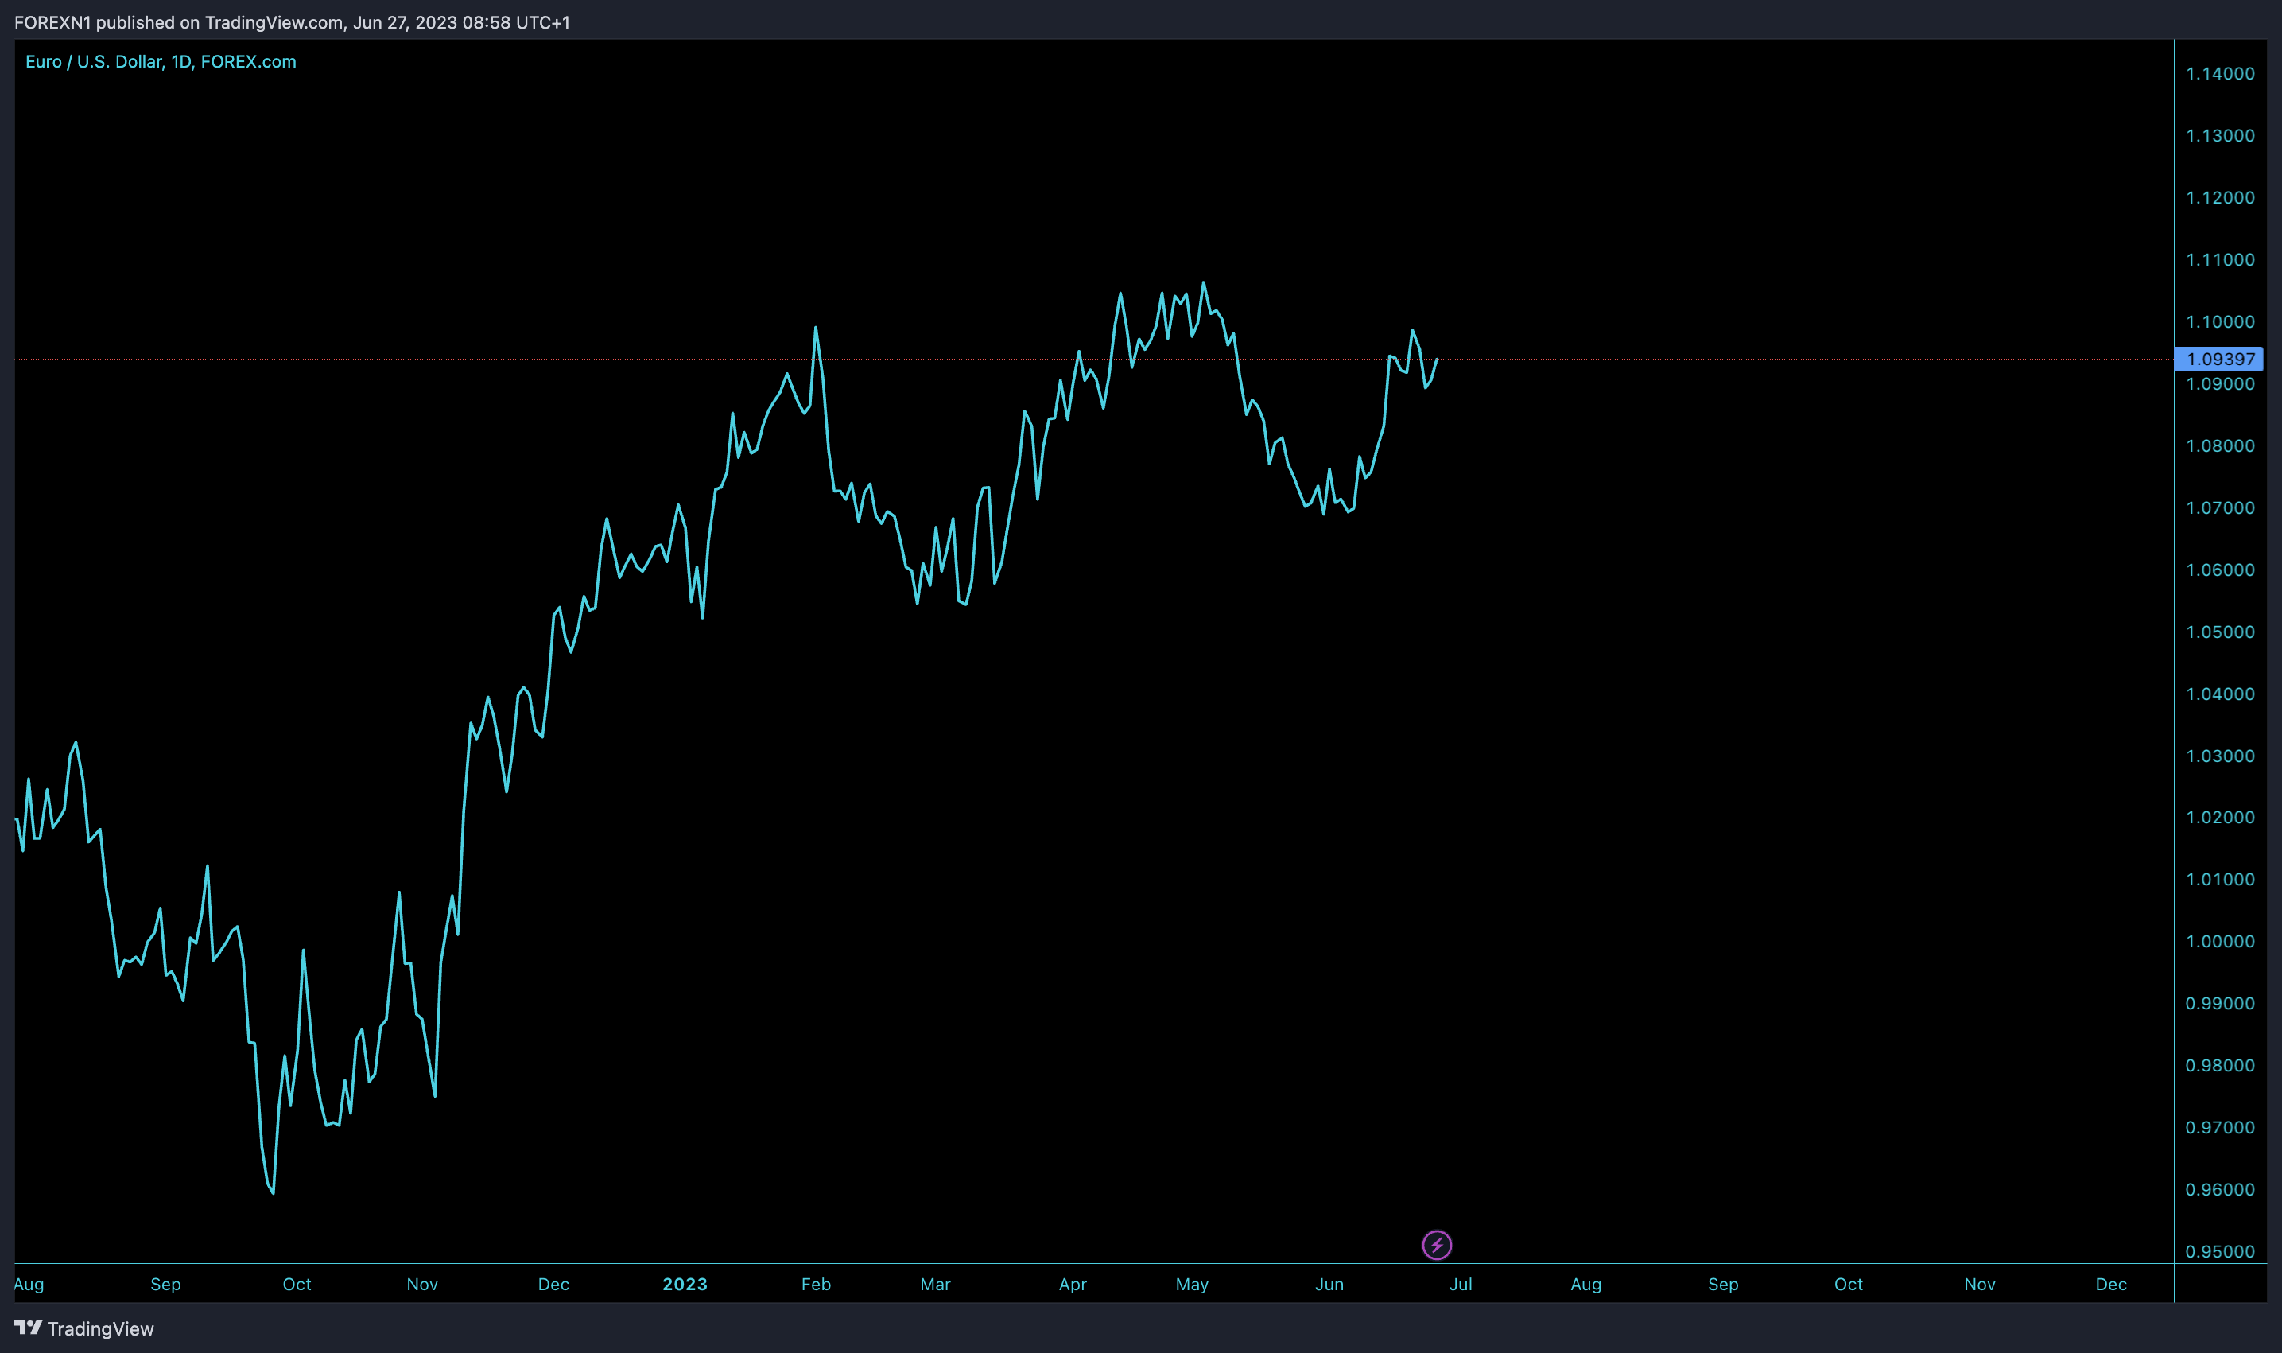The image size is (2282, 1353).
Task: Click the Feb label on time axis
Action: (816, 1284)
